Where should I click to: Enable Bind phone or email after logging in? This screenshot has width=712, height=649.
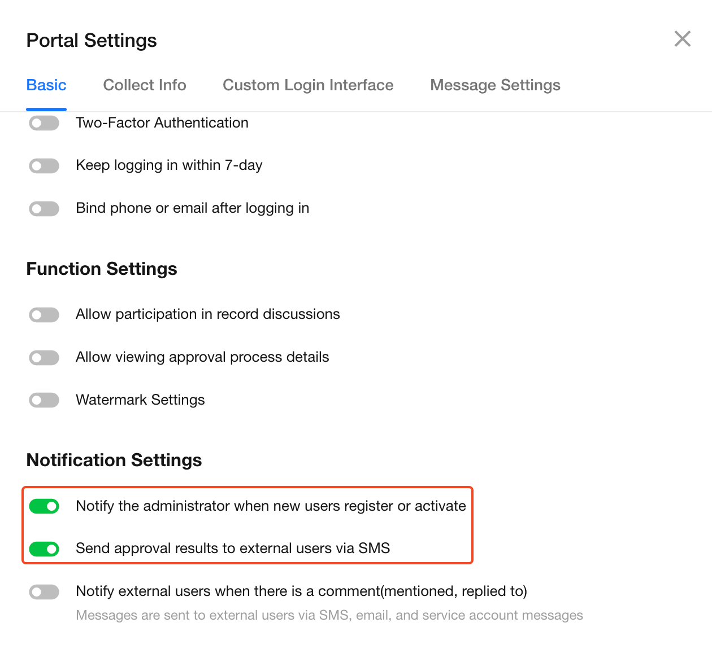[x=44, y=209]
